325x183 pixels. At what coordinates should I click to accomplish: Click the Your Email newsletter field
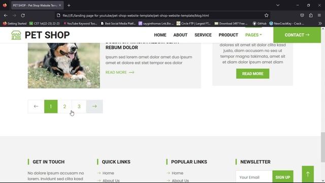click(x=254, y=177)
